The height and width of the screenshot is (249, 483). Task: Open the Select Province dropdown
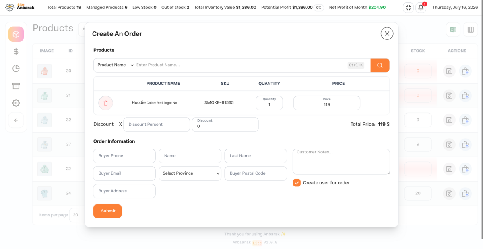click(x=190, y=173)
